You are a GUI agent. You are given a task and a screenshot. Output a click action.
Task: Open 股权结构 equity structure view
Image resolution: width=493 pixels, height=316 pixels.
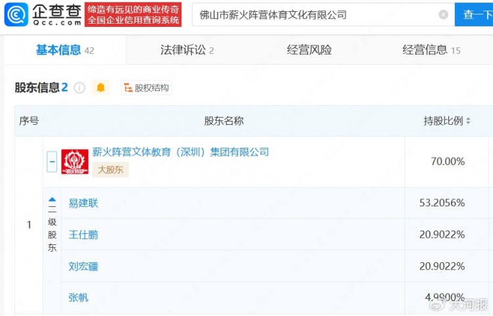coord(147,88)
